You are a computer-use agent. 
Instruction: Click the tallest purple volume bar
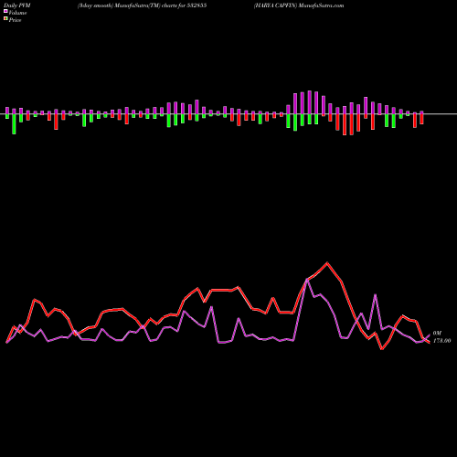click(310, 102)
